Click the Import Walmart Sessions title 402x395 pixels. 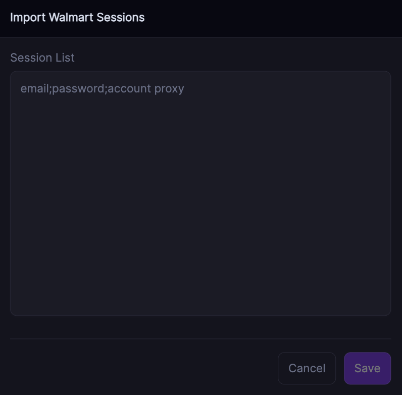pyautogui.click(x=77, y=17)
